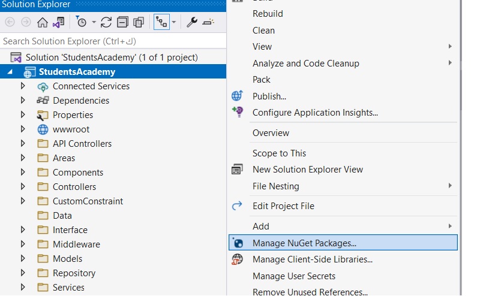This screenshot has width=477, height=296.
Task: Click Properties folder wrench icon
Action: (43, 116)
